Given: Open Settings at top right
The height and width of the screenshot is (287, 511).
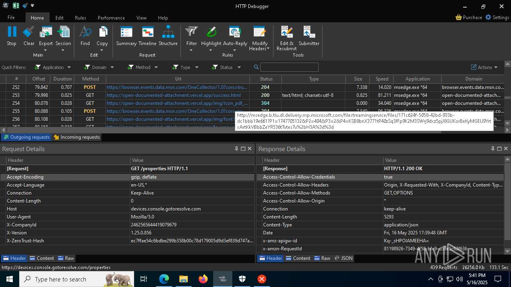Looking at the screenshot, I should point(497,18).
